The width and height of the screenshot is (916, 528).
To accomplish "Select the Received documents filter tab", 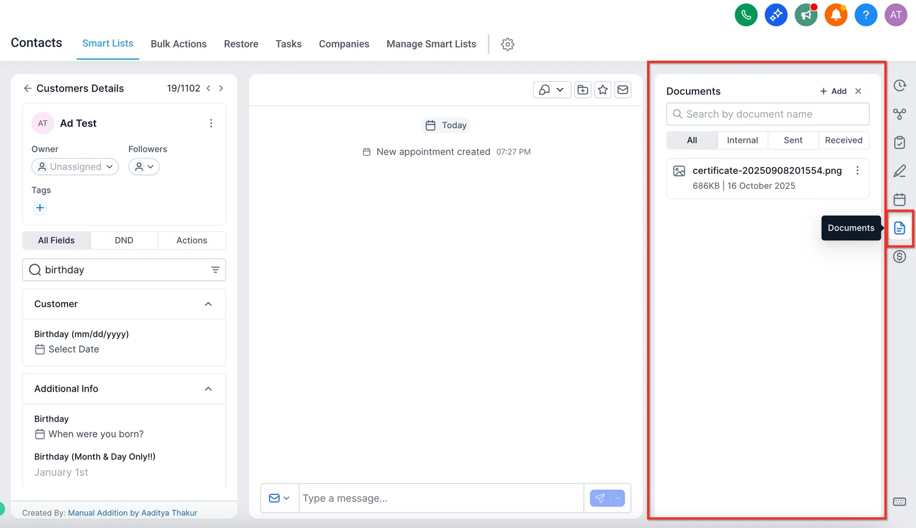I will 843,140.
